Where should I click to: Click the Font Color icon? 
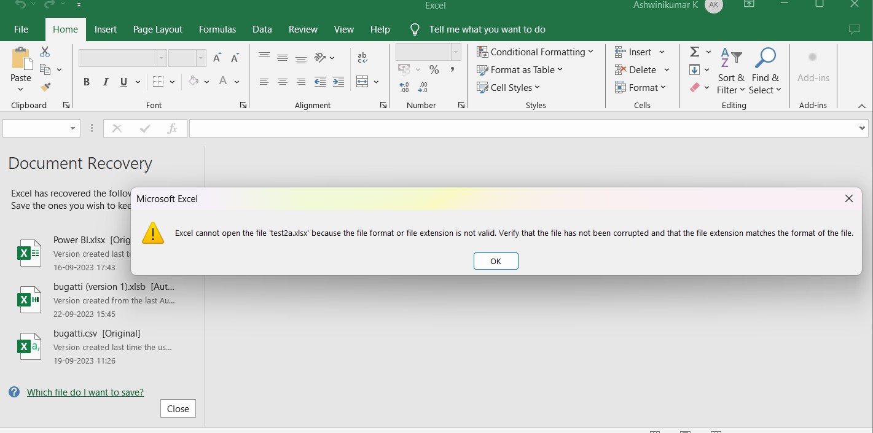(x=224, y=82)
